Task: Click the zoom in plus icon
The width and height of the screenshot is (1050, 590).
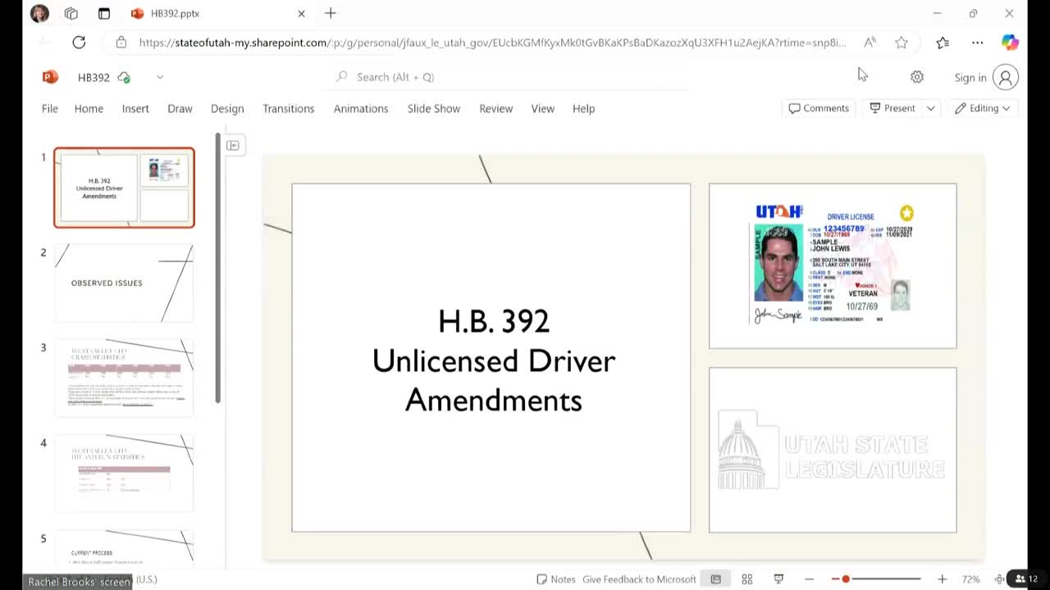Action: coord(943,579)
